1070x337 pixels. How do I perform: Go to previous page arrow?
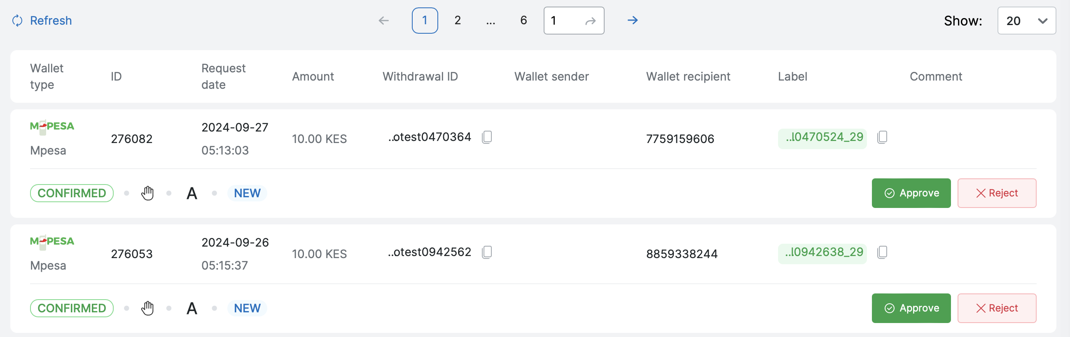pos(383,20)
